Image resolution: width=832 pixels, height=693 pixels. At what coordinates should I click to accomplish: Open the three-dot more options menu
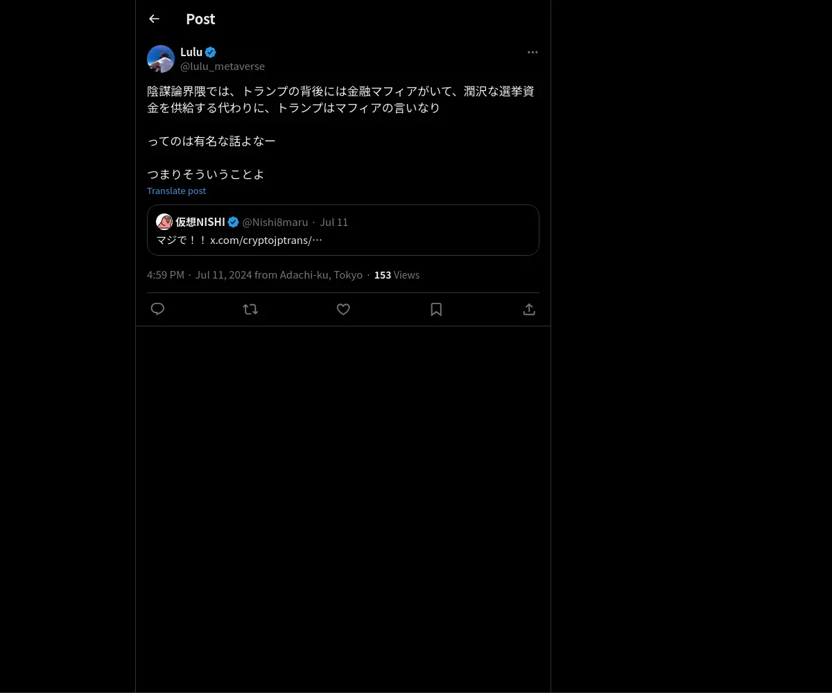pyautogui.click(x=532, y=52)
